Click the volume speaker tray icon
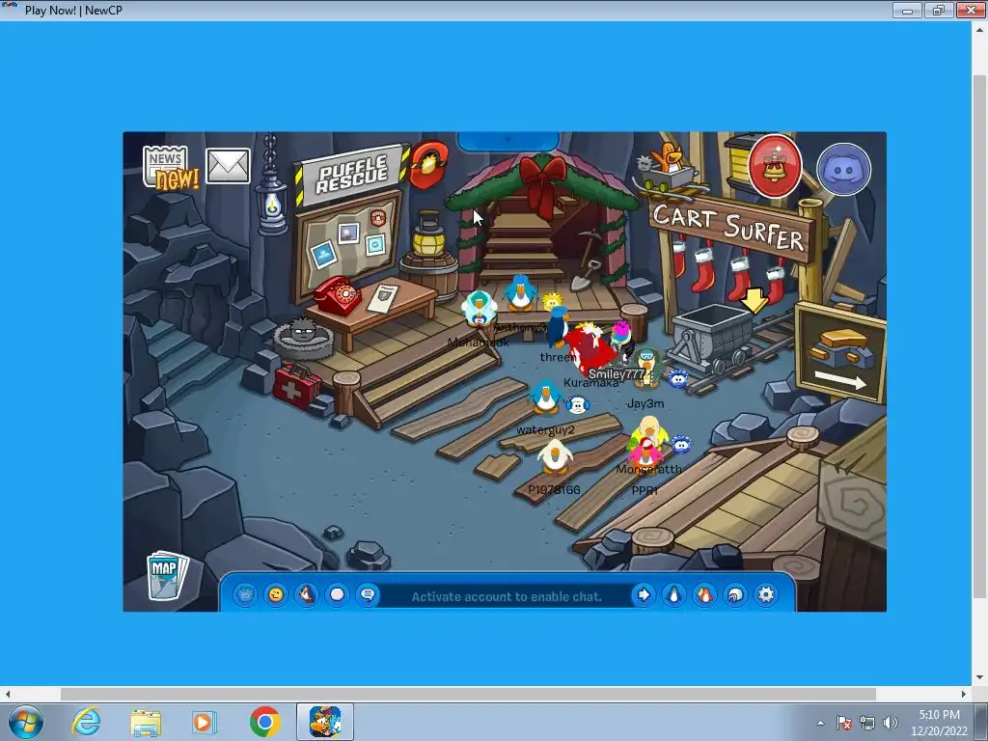This screenshot has width=988, height=741. pos(890,723)
